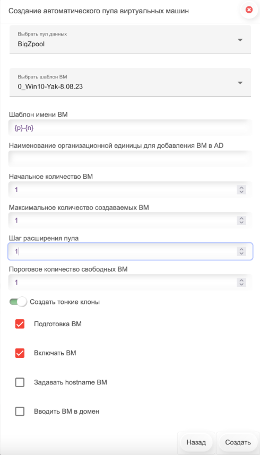Expand the VM template dropdown arrow
260x455 pixels.
(240, 83)
